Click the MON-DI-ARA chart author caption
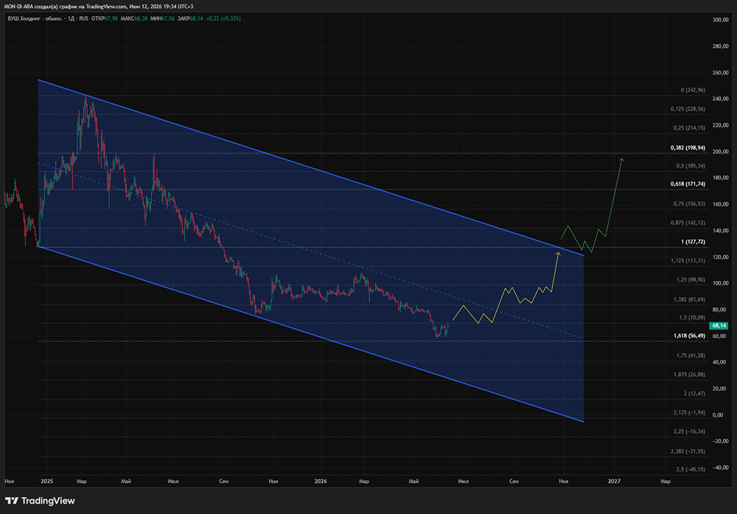The height and width of the screenshot is (514, 737). 99,7
